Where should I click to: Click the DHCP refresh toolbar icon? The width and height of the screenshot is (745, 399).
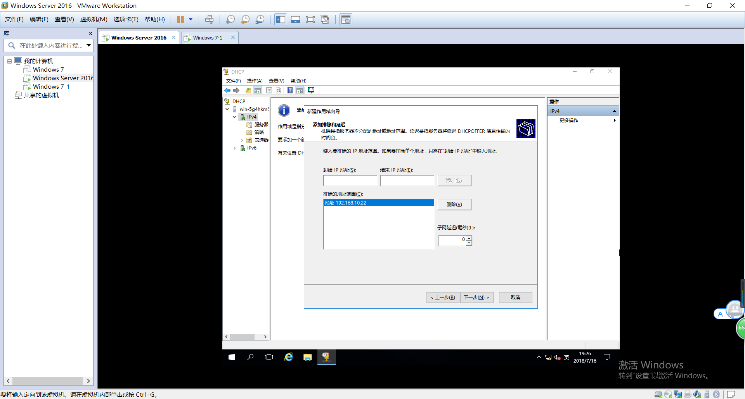(x=278, y=91)
